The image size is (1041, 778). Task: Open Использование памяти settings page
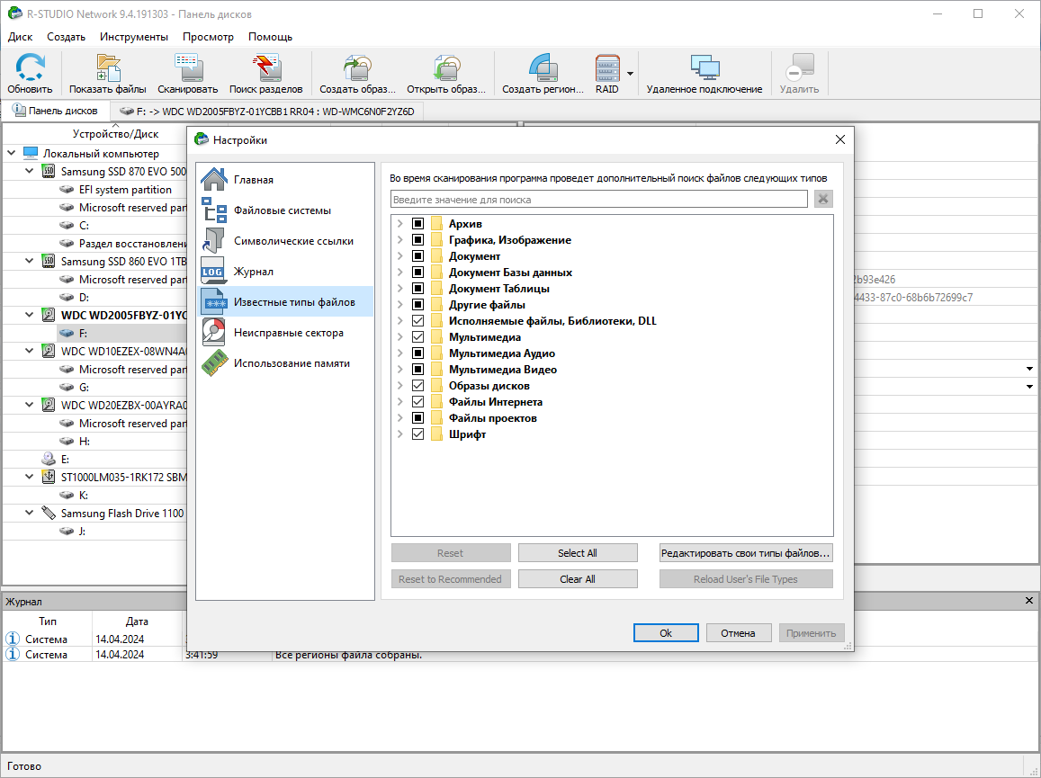click(292, 363)
